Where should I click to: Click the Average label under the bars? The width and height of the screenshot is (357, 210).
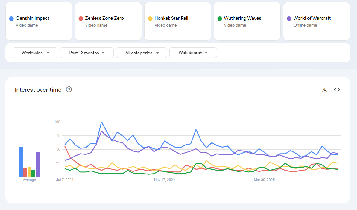point(29,180)
